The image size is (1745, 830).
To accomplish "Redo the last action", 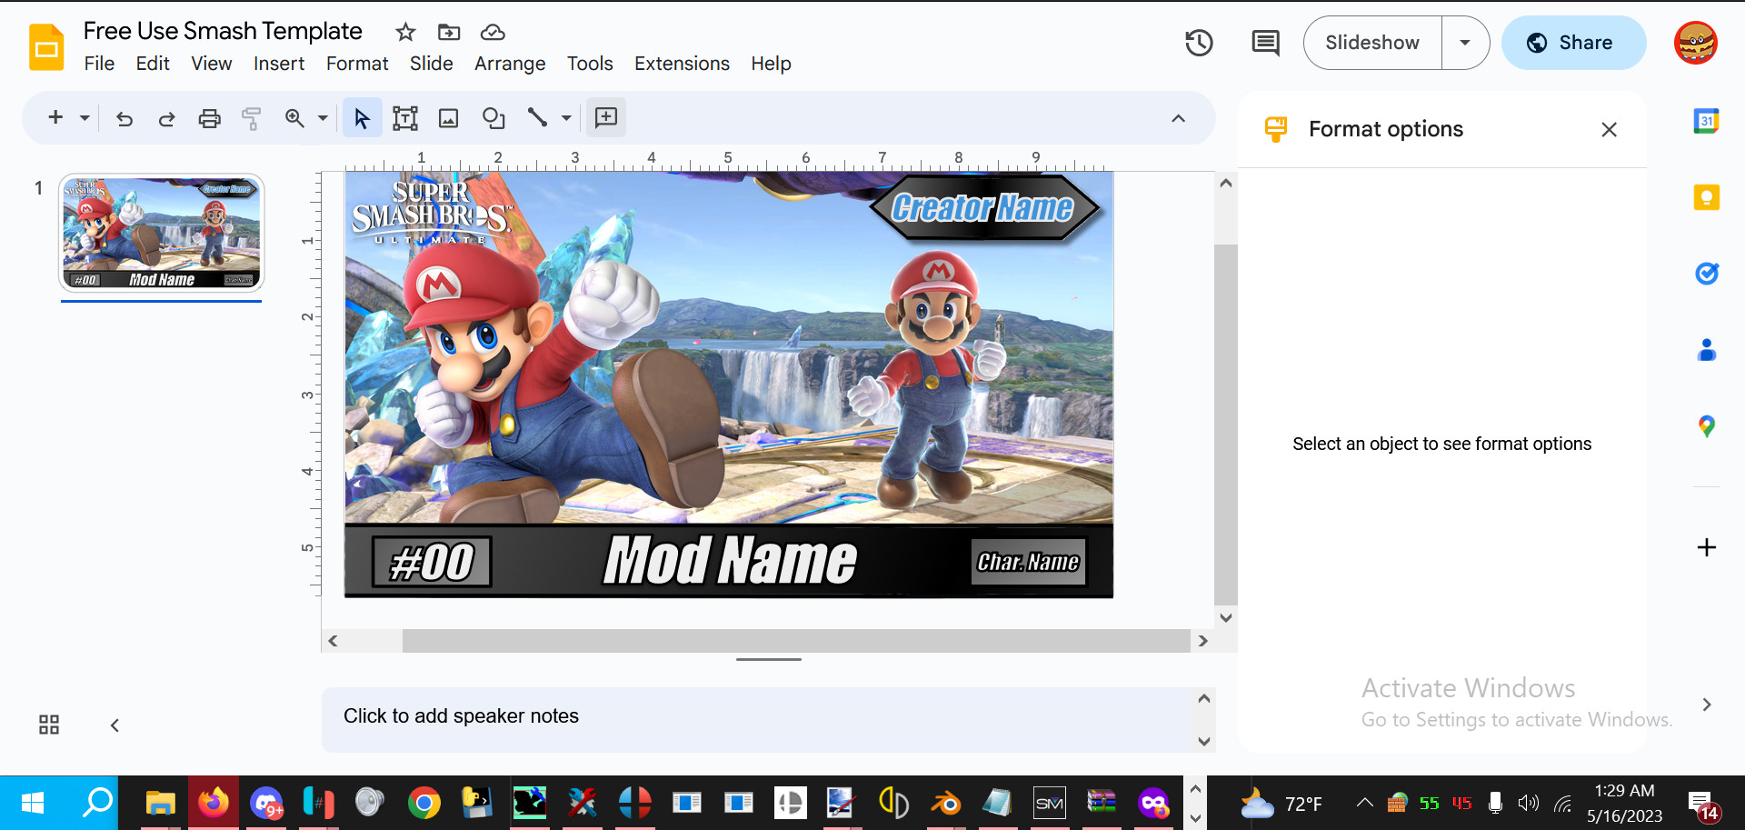I will [166, 118].
